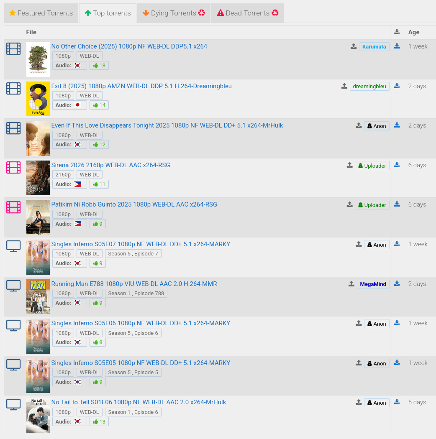Click the Season 1, Episode 788 tag
This screenshot has width=436, height=439.
point(136,294)
